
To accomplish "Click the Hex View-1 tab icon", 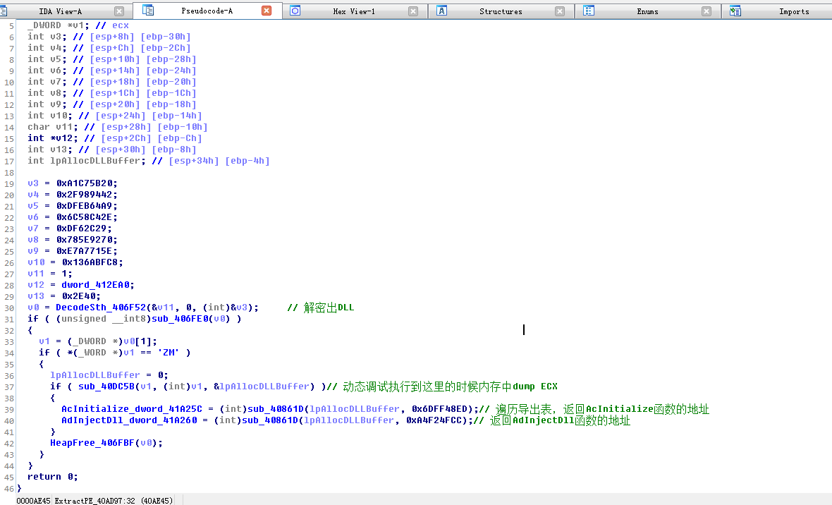I will pos(295,11).
